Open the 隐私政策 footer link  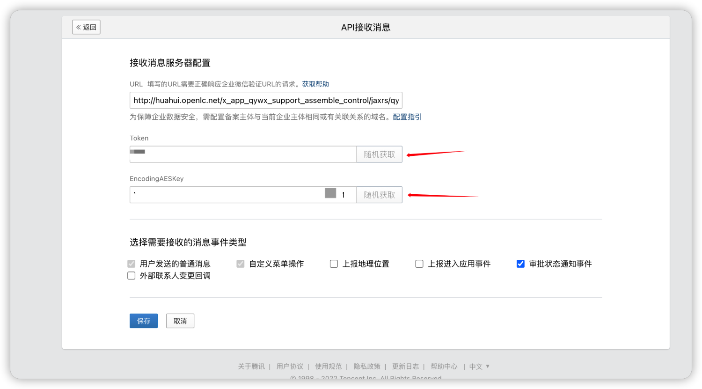tap(367, 367)
